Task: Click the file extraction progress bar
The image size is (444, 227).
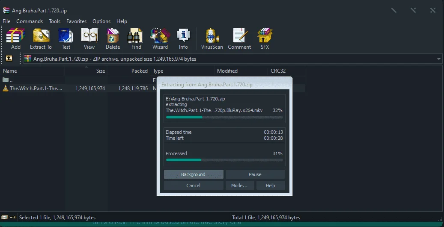Action: pos(224,117)
